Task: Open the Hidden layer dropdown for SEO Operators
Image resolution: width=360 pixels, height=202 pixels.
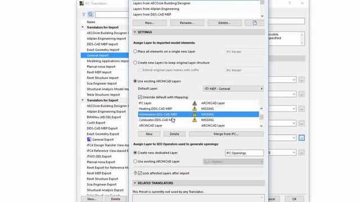Action: [233, 162]
